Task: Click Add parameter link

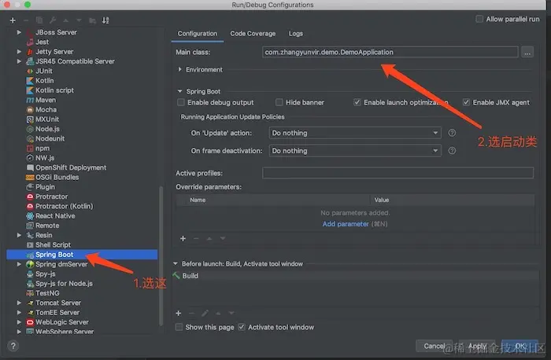Action: [346, 224]
